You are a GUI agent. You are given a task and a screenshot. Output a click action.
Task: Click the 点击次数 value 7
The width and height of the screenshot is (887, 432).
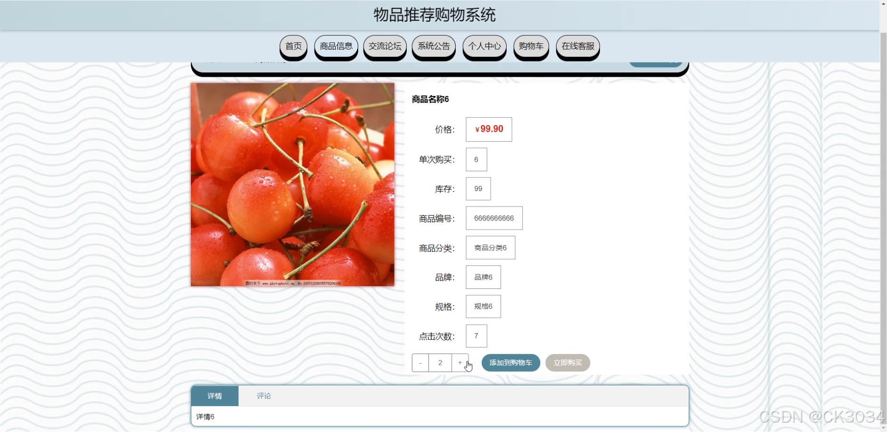476,336
